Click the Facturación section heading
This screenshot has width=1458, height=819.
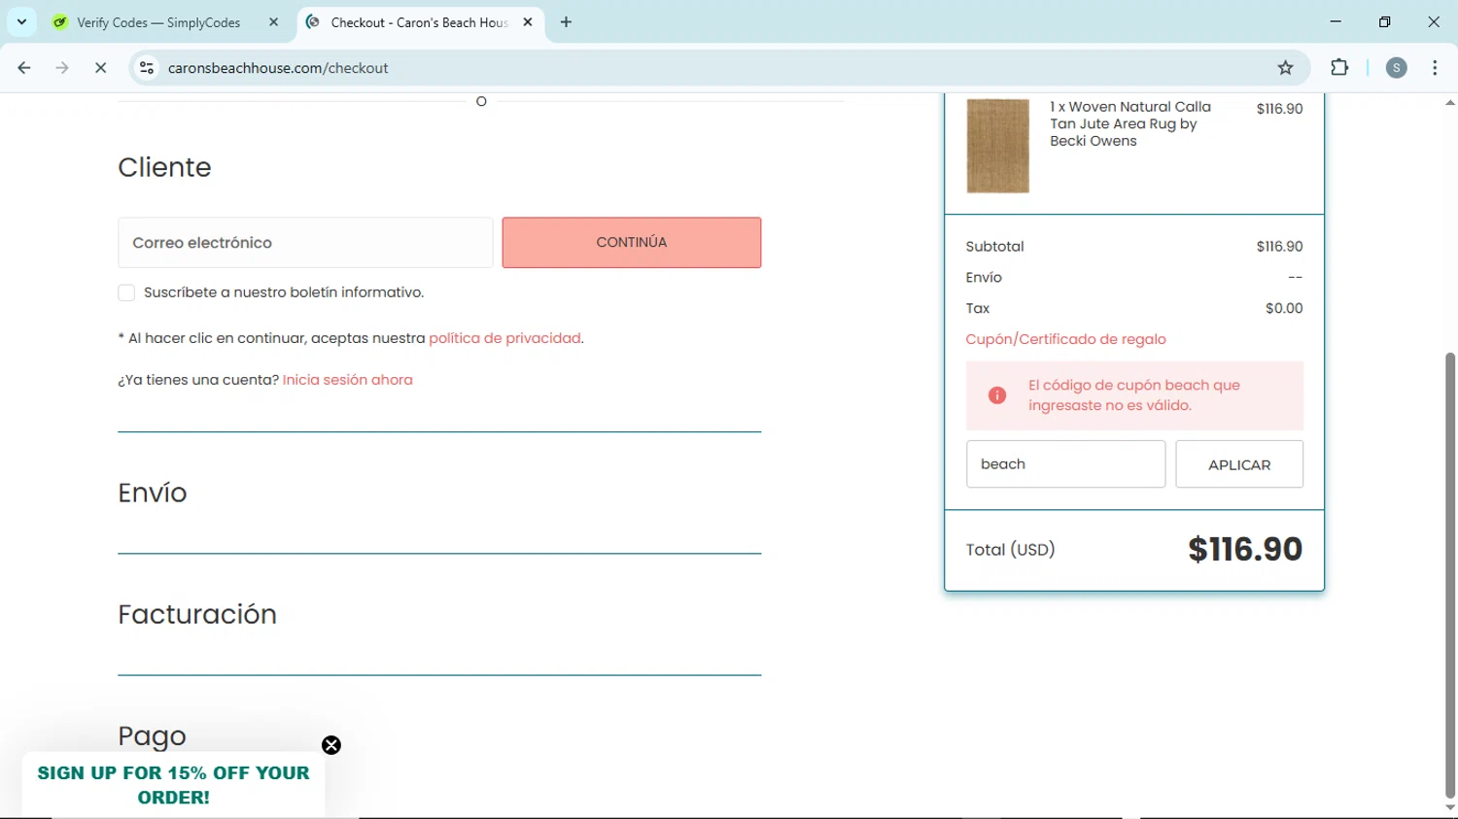coord(197,614)
